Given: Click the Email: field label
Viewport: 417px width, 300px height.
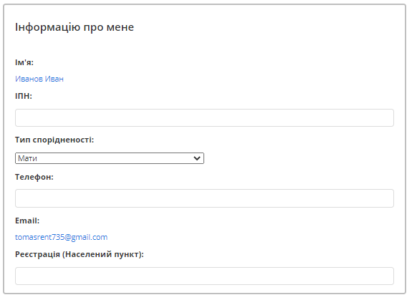Looking at the screenshot, I should pos(27,221).
